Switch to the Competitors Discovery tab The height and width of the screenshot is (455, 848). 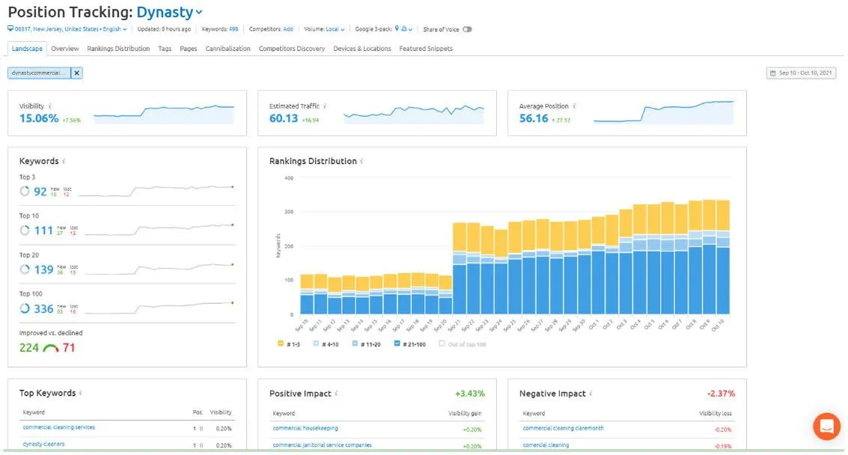click(292, 49)
